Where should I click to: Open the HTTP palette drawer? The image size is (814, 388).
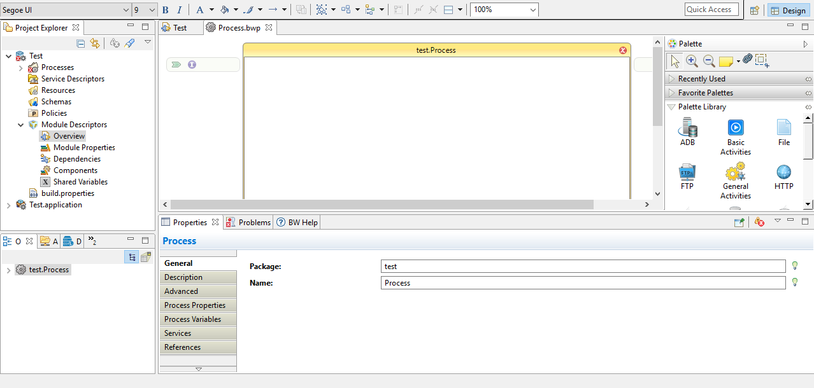(784, 177)
